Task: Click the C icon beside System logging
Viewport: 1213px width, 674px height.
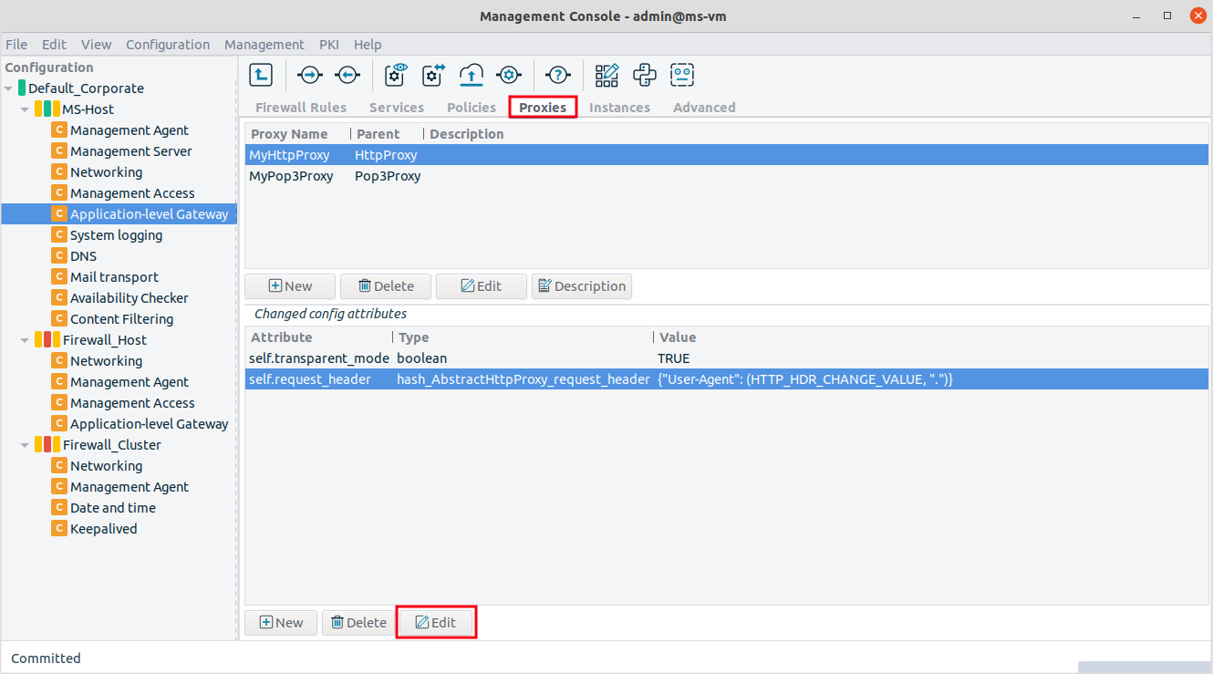Action: [59, 235]
